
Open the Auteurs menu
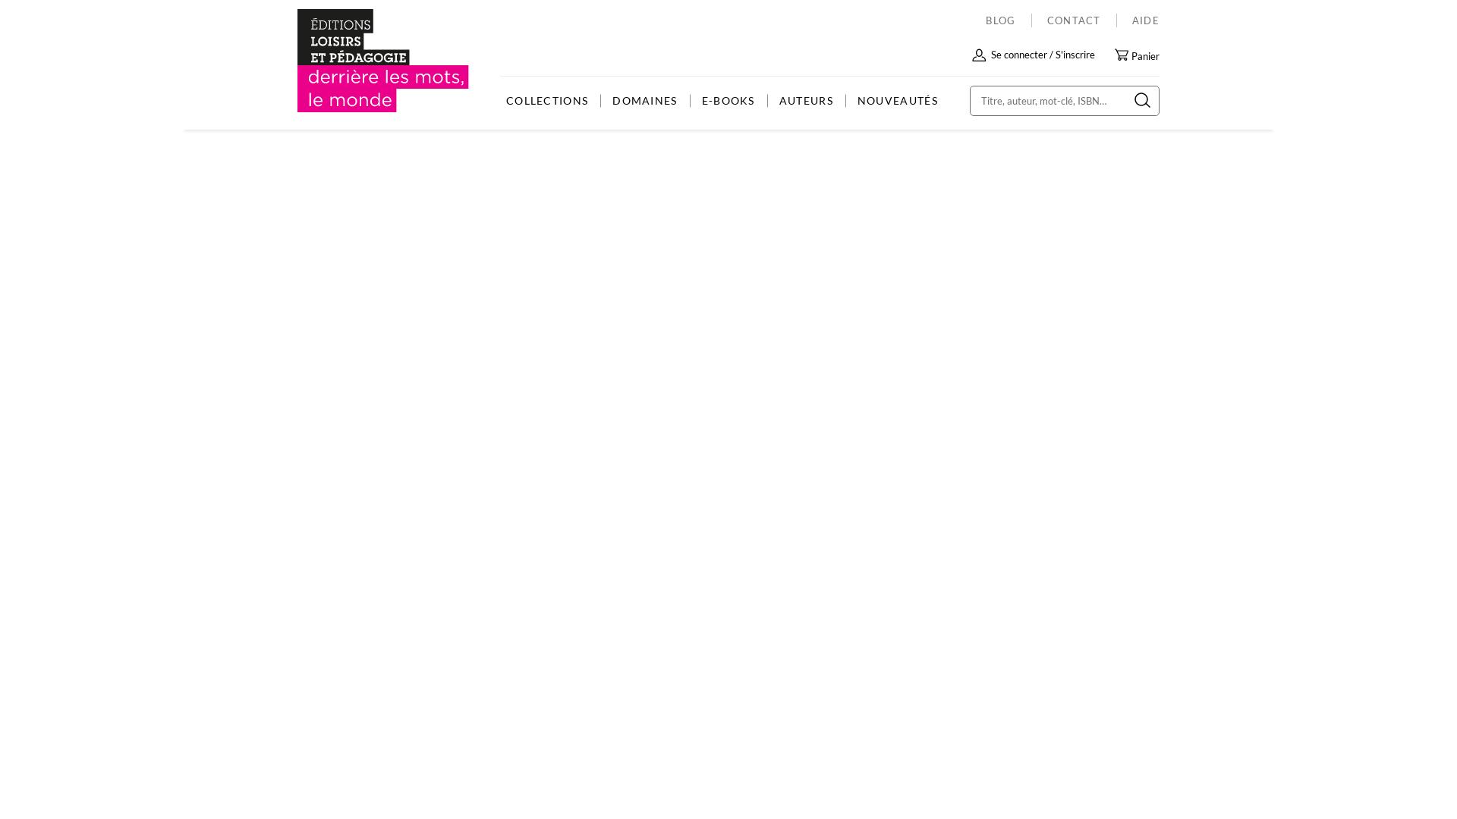coord(807,101)
